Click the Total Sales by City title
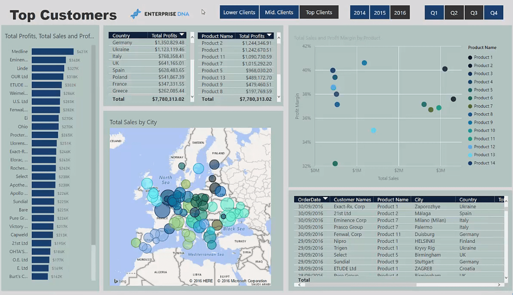The image size is (513, 295). pos(133,122)
